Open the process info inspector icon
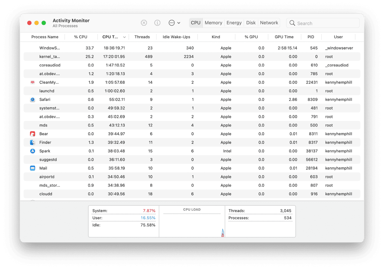This screenshot has height=269, width=384. (157, 23)
